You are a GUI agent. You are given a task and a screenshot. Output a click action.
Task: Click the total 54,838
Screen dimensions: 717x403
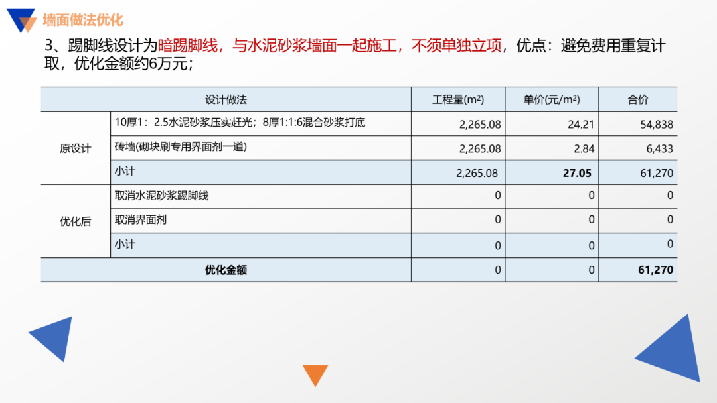point(657,124)
